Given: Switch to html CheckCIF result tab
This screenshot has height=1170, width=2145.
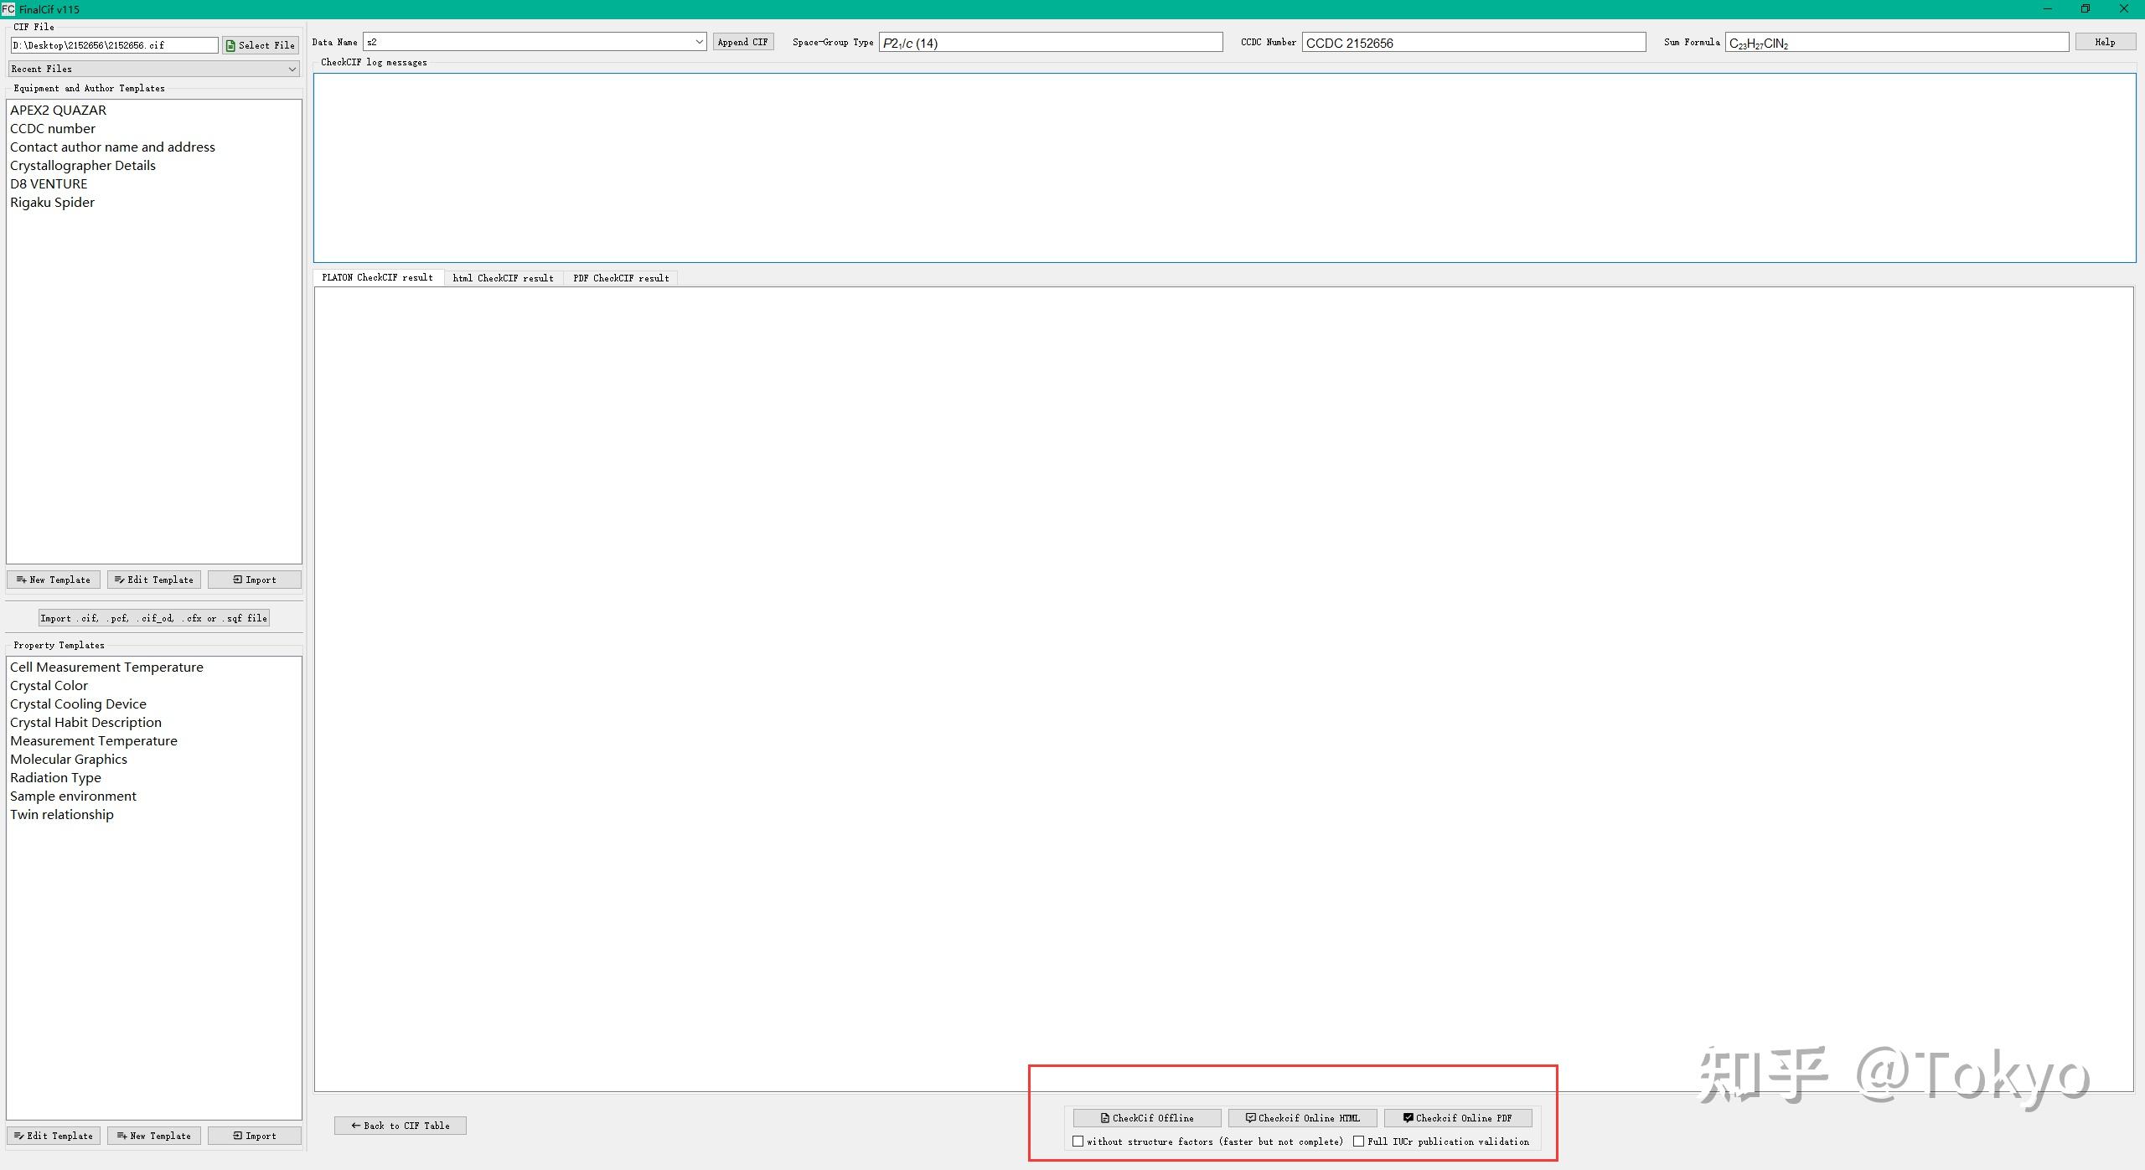Looking at the screenshot, I should click(x=503, y=278).
